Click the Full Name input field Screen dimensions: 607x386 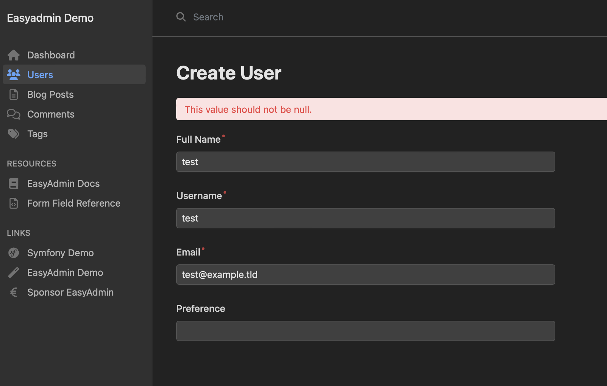pyautogui.click(x=365, y=161)
